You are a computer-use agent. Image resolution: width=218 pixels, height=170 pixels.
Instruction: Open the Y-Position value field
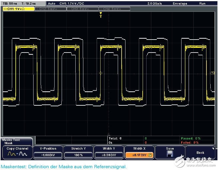point(48,155)
